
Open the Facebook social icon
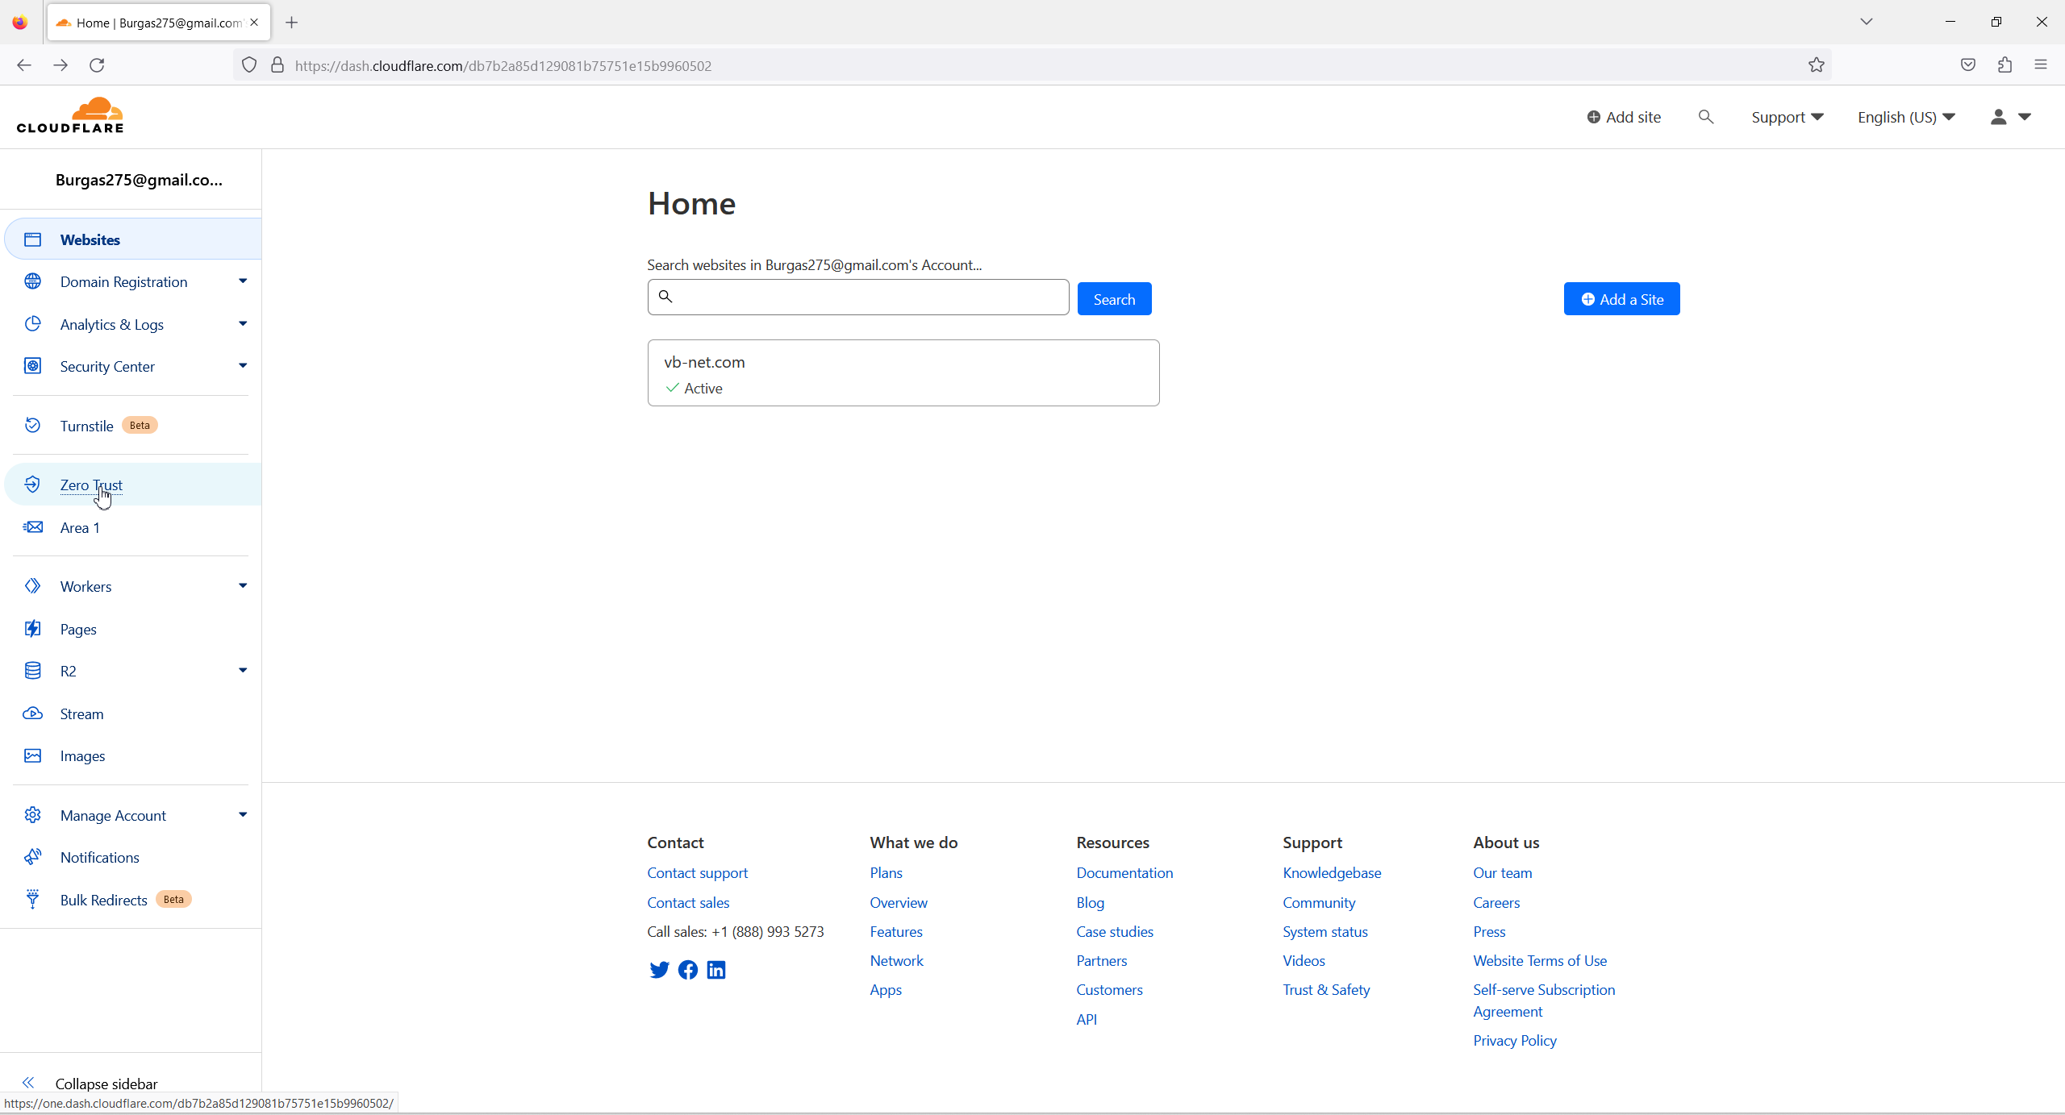point(688,970)
